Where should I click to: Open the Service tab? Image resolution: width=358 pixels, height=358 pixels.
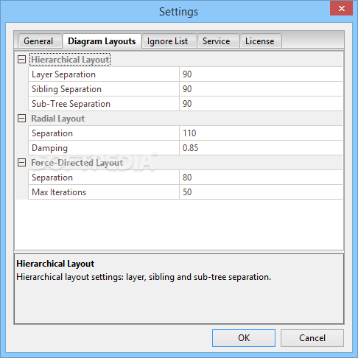(218, 41)
